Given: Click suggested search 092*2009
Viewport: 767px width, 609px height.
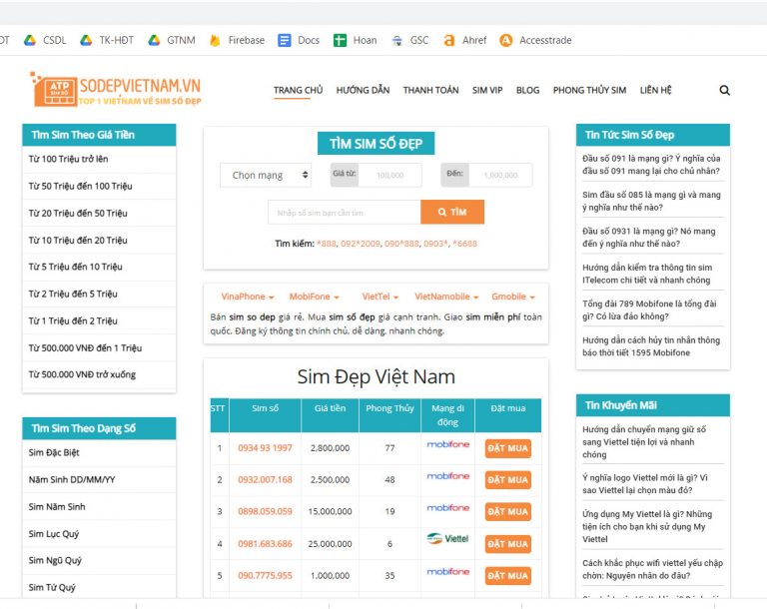Looking at the screenshot, I should pyautogui.click(x=360, y=244).
